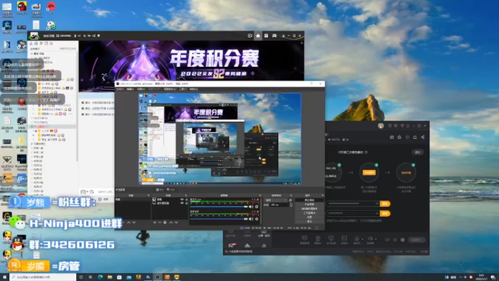This screenshot has height=281, width=499.
Task: Toggle lock of second OBS source
Action: tap(187, 203)
